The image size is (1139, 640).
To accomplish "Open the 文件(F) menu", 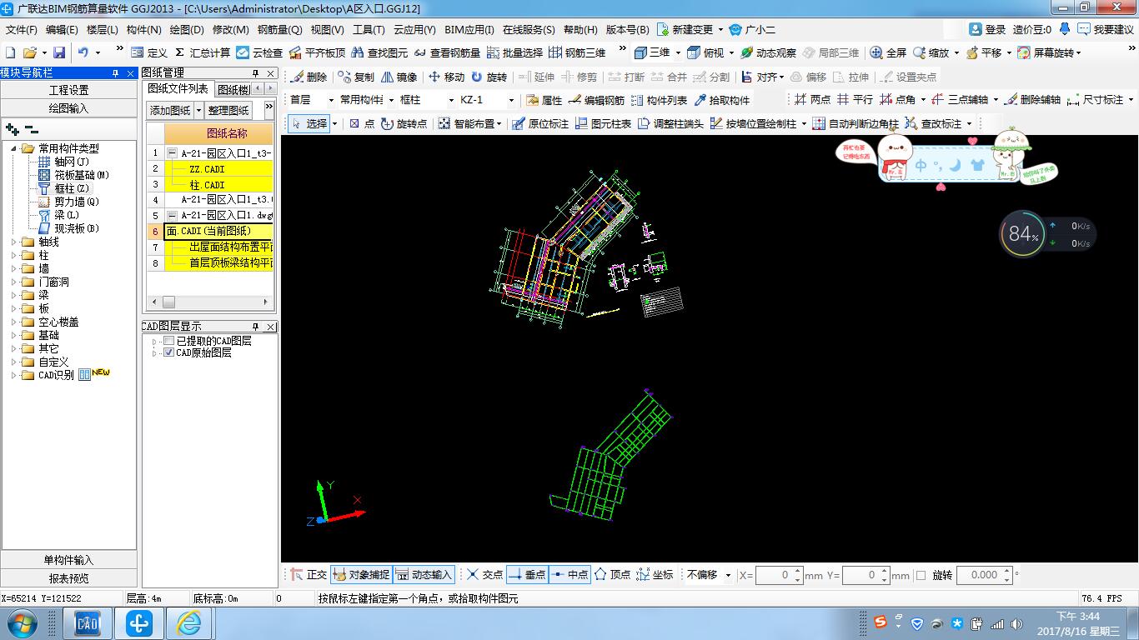I will pyautogui.click(x=21, y=29).
